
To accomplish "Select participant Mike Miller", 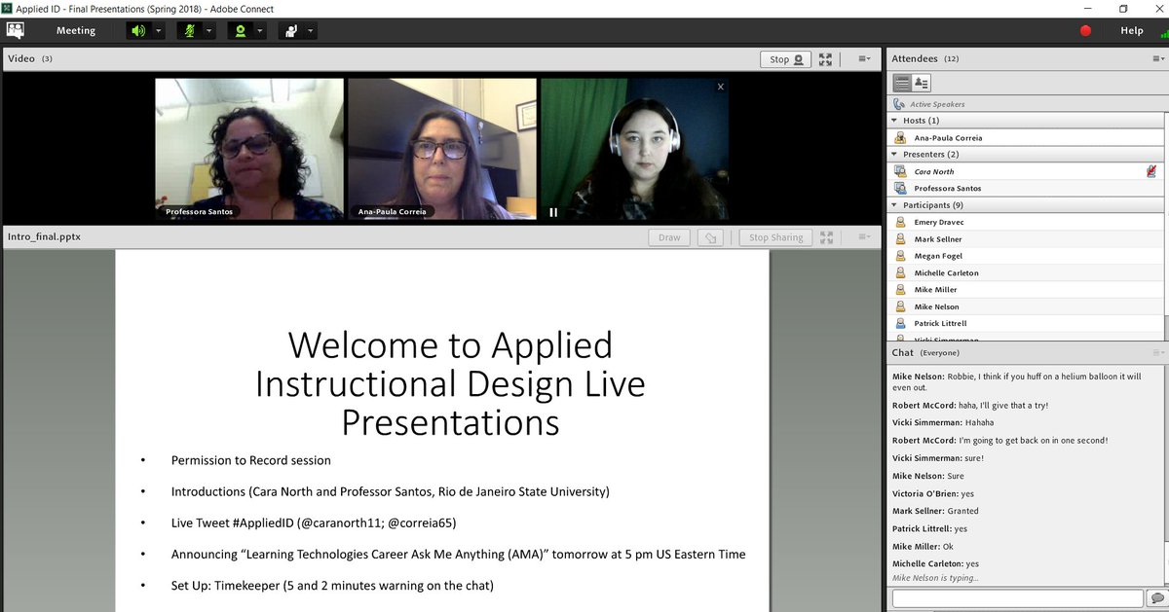I will tap(1027, 290).
